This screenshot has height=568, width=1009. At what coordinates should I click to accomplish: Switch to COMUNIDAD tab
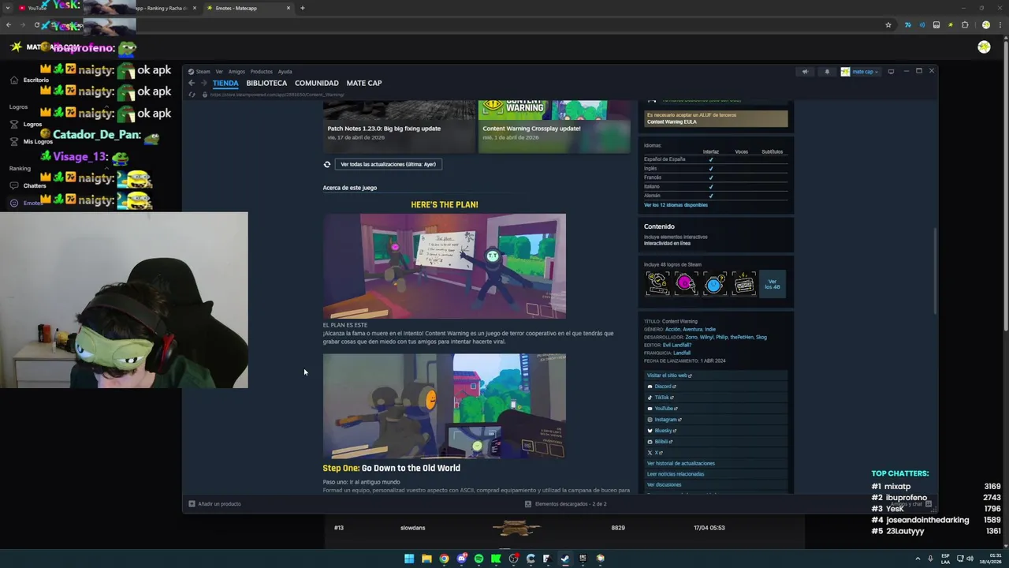[x=316, y=83]
